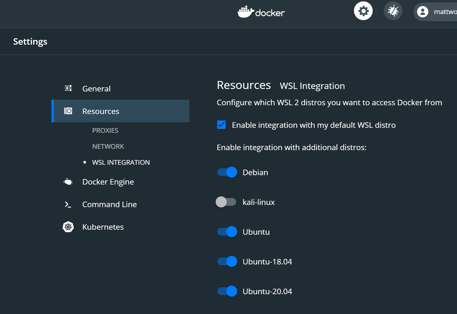Select the Docker Engine whale icon
Screen dimensions: 457x314
pos(68,182)
